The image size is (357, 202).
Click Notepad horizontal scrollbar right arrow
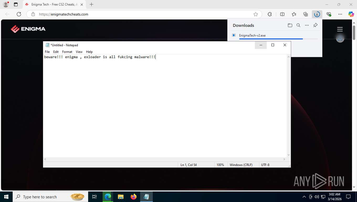(x=284, y=159)
